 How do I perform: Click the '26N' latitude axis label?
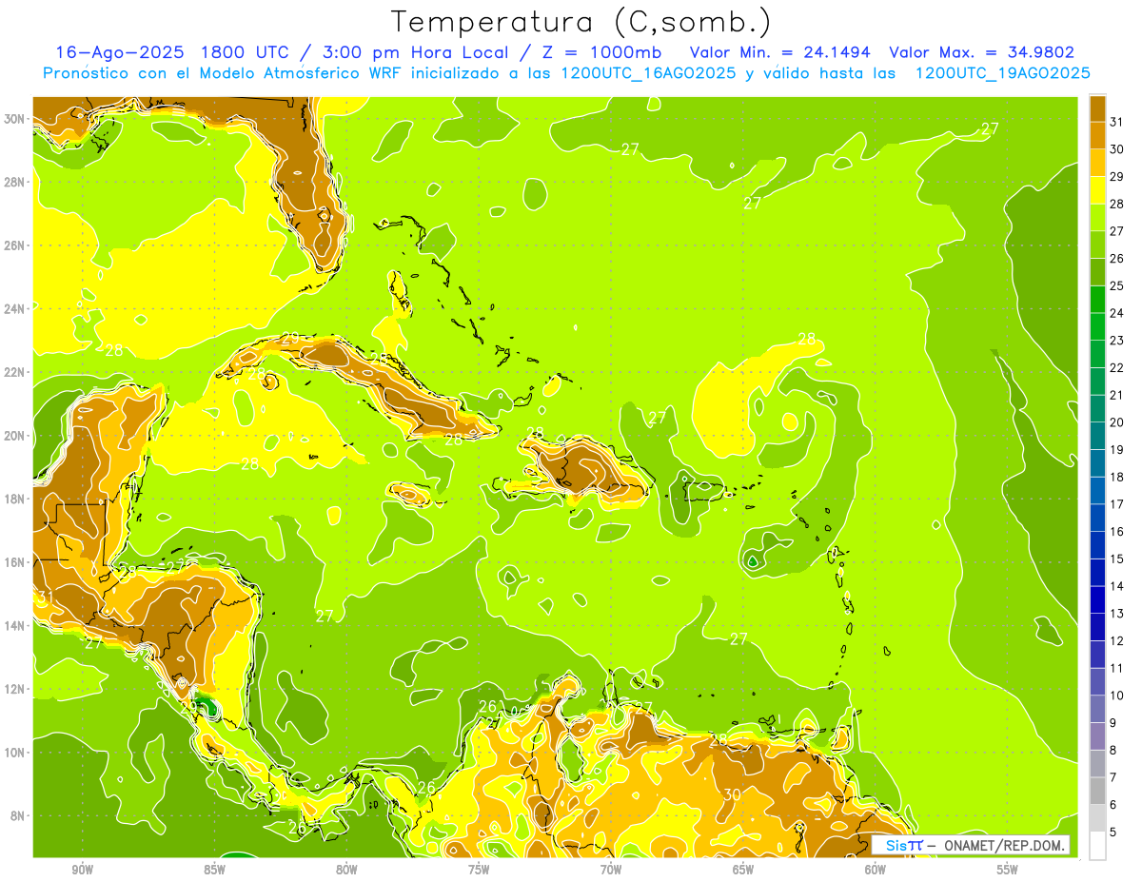click(x=14, y=245)
